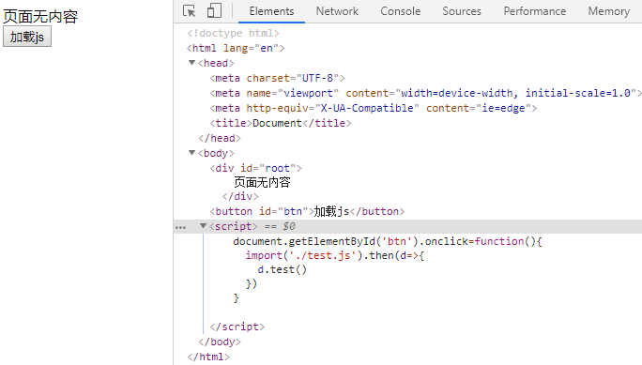Switch to the Elements tab
The height and width of the screenshot is (365, 642).
pos(271,11)
